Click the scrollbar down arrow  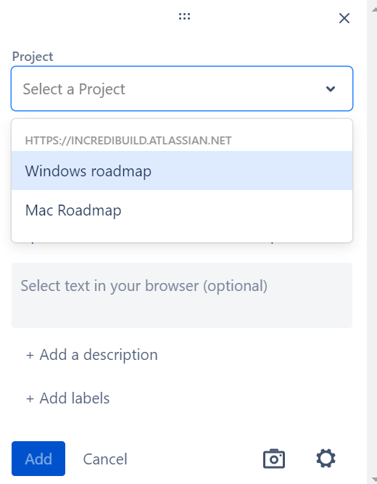click(374, 480)
